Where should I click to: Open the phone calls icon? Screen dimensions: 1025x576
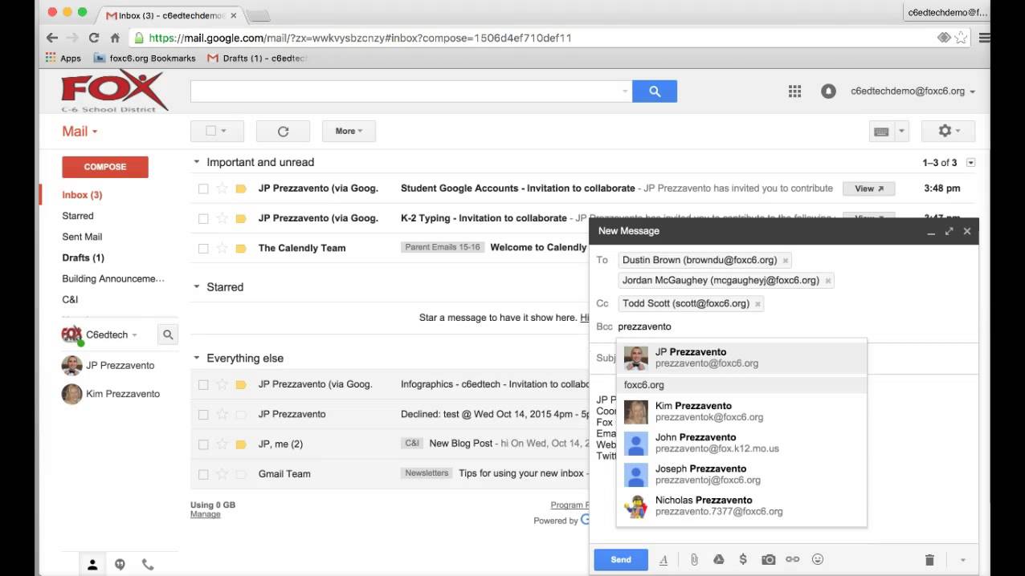[148, 565]
